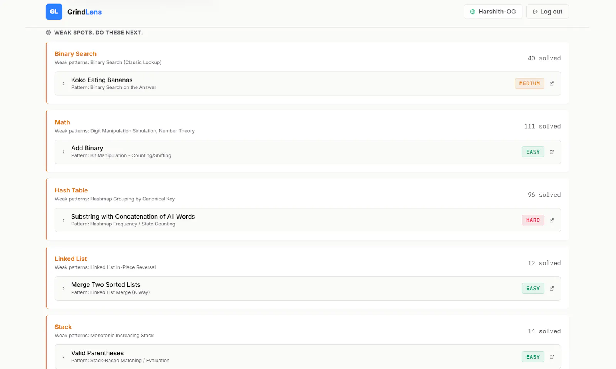Click the '111 solved' count
616x369 pixels.
(x=542, y=126)
